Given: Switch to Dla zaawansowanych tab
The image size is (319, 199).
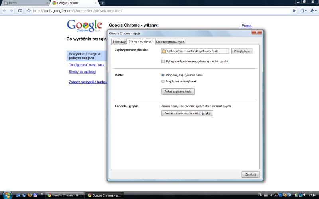Looking at the screenshot, I should coord(170,42).
